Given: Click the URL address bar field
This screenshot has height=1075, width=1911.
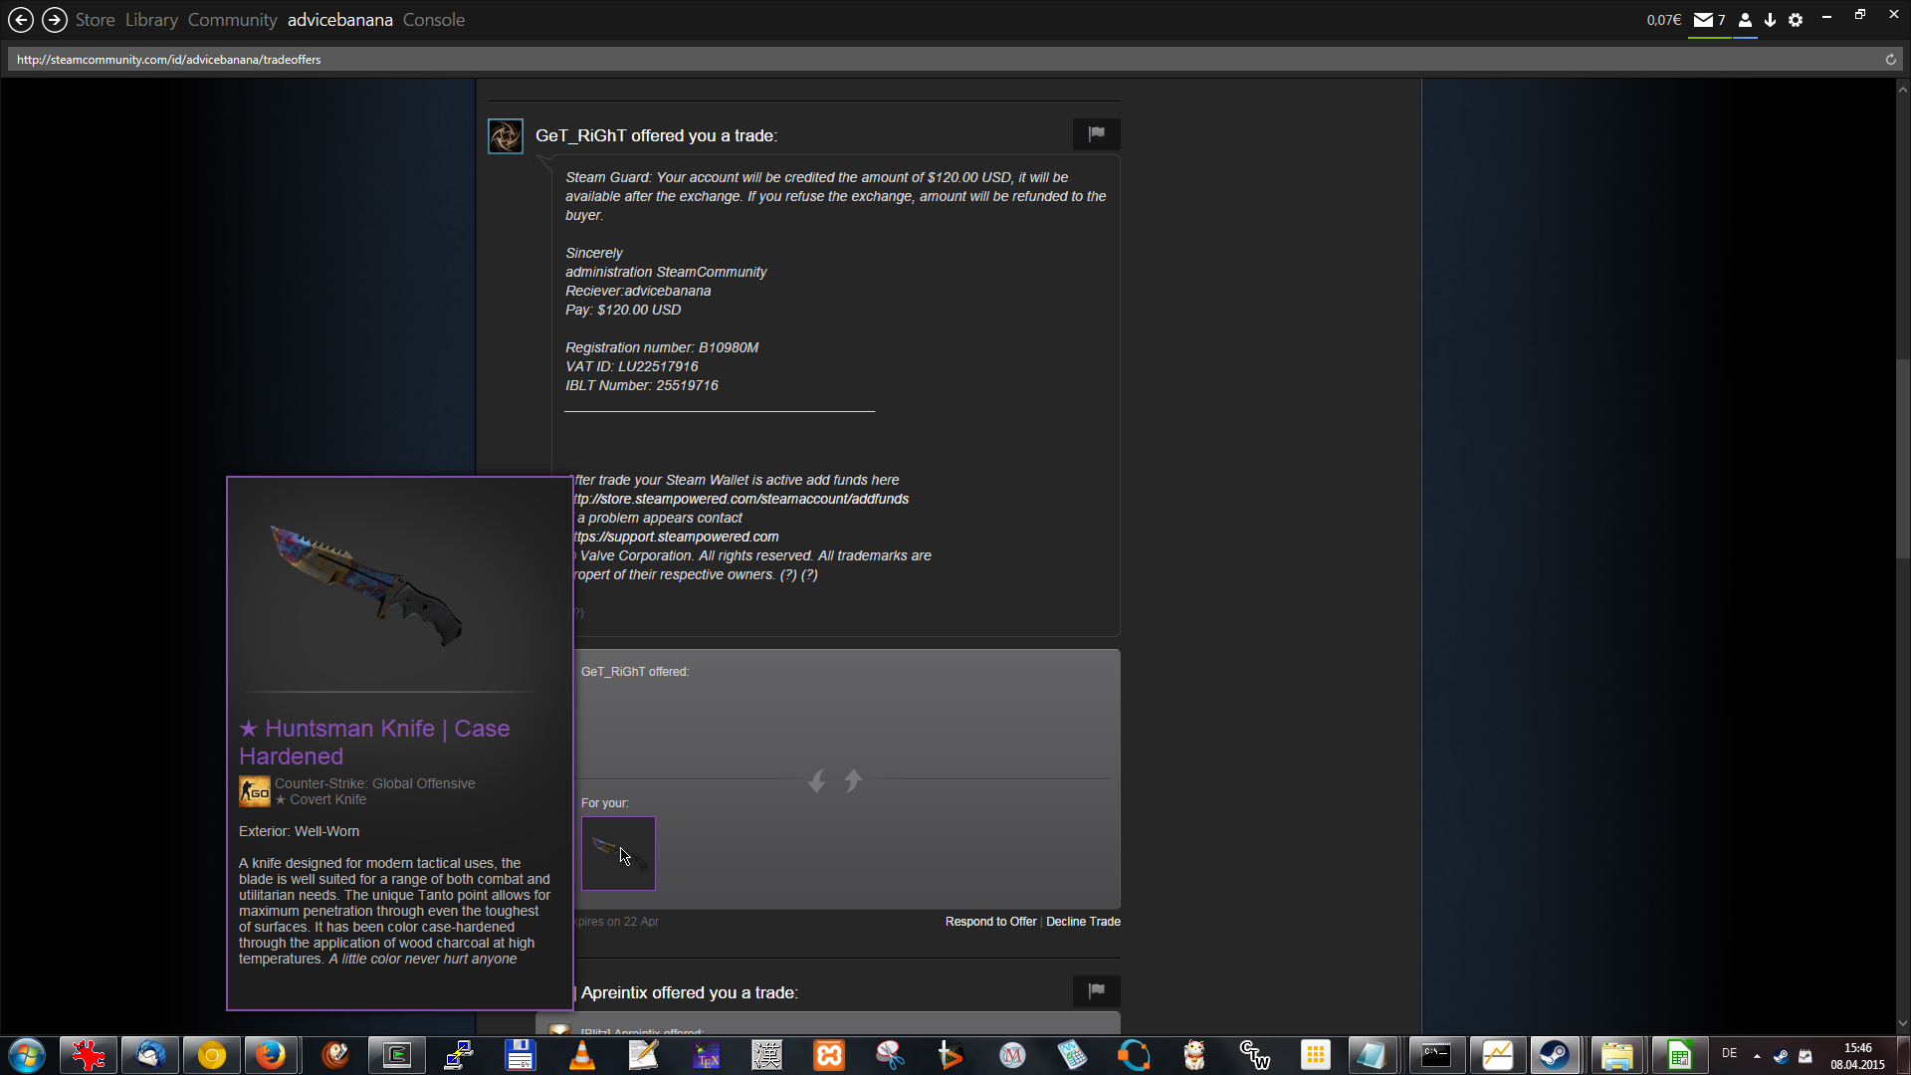Looking at the screenshot, I should [896, 60].
